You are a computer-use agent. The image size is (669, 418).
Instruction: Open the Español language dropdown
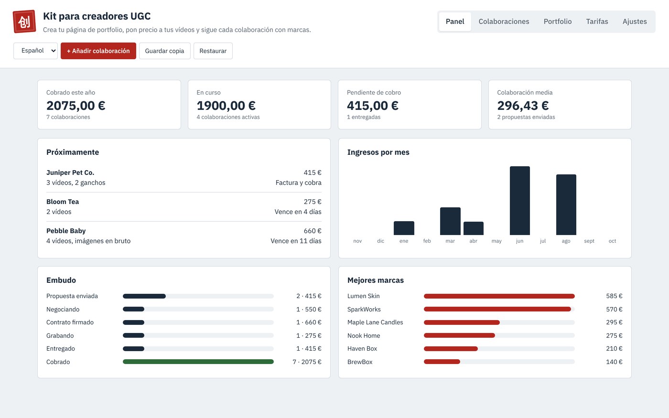point(35,51)
